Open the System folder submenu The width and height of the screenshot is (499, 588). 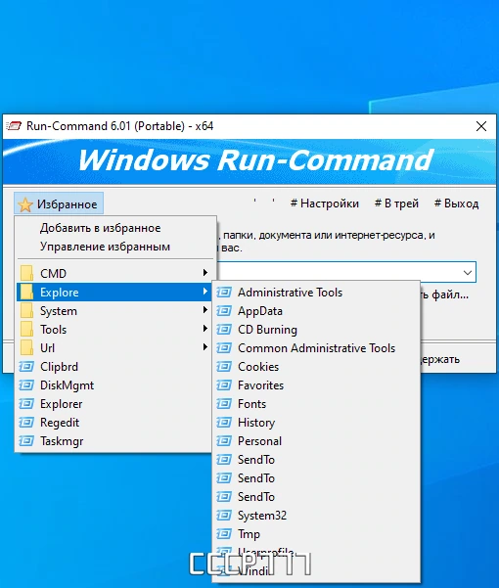[x=113, y=311]
